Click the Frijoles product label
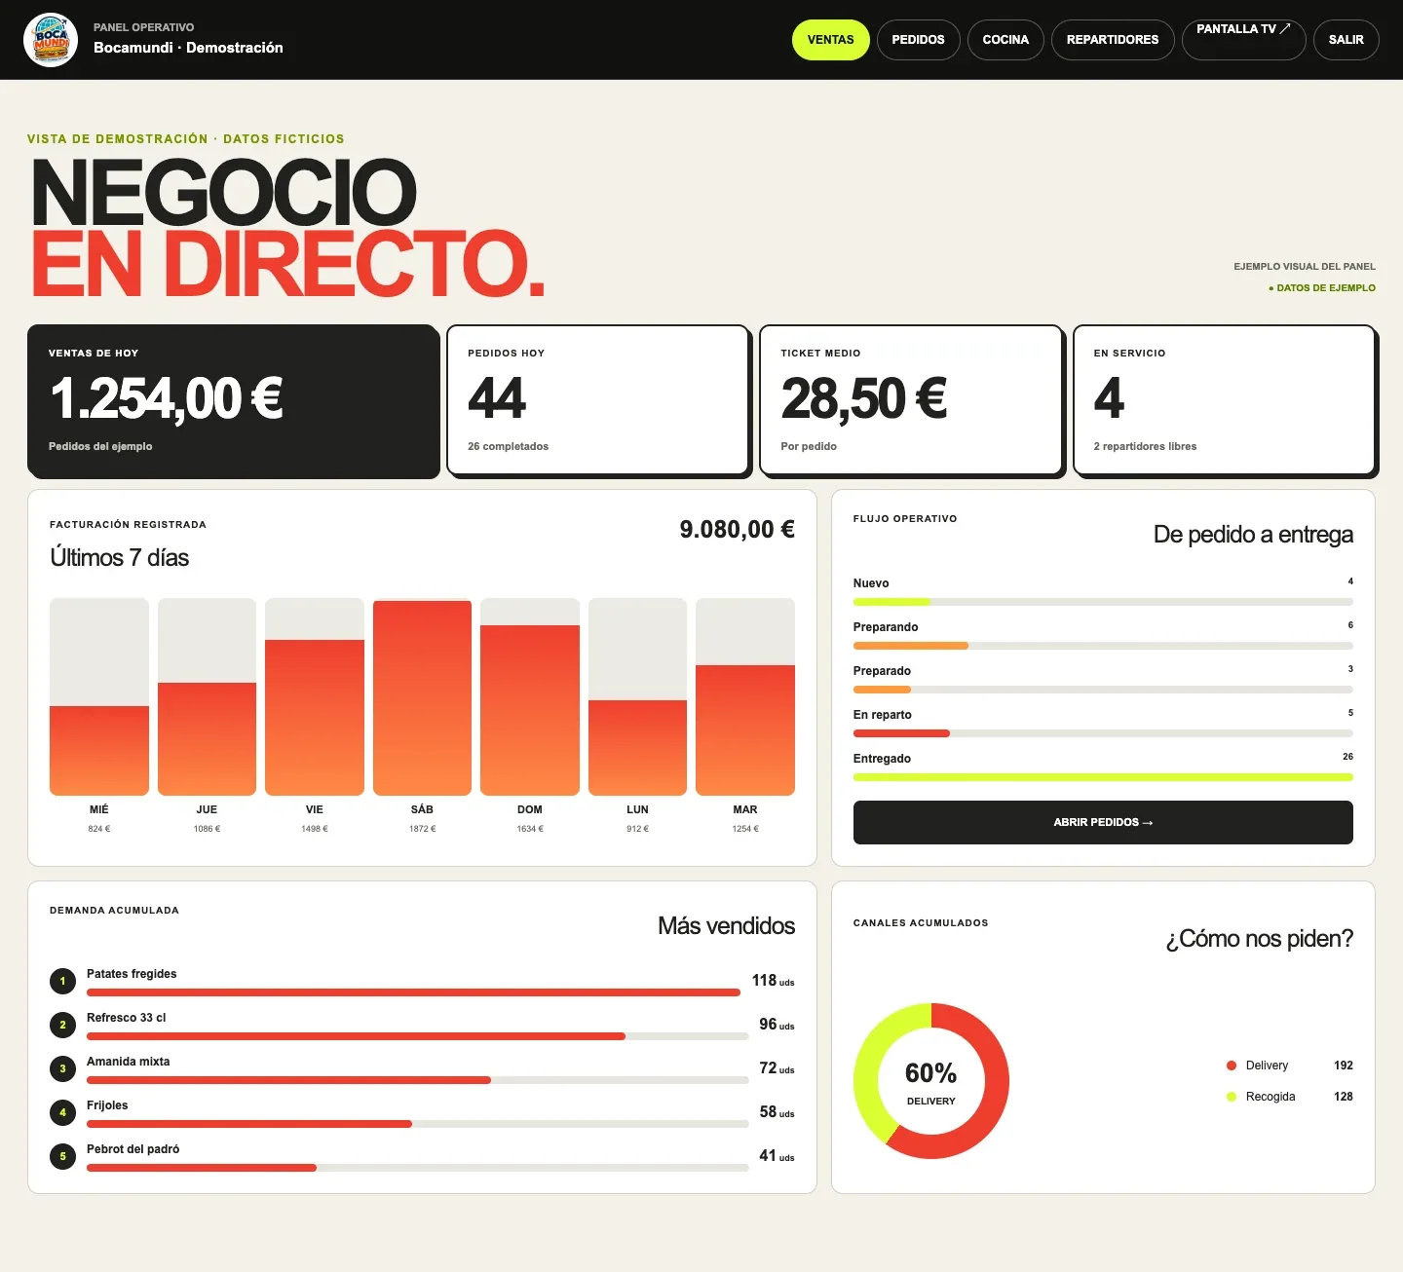Viewport: 1403px width, 1272px height. (x=107, y=1105)
